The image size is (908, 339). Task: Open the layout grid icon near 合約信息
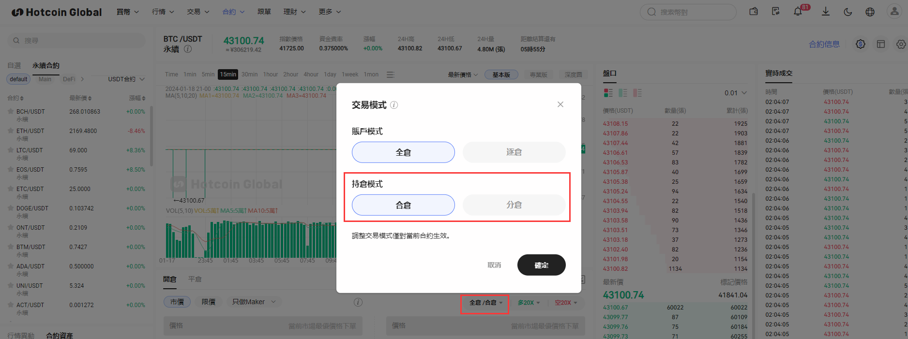coord(881,44)
